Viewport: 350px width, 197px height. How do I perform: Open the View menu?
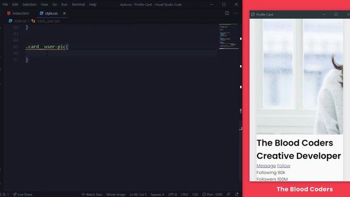44,4
